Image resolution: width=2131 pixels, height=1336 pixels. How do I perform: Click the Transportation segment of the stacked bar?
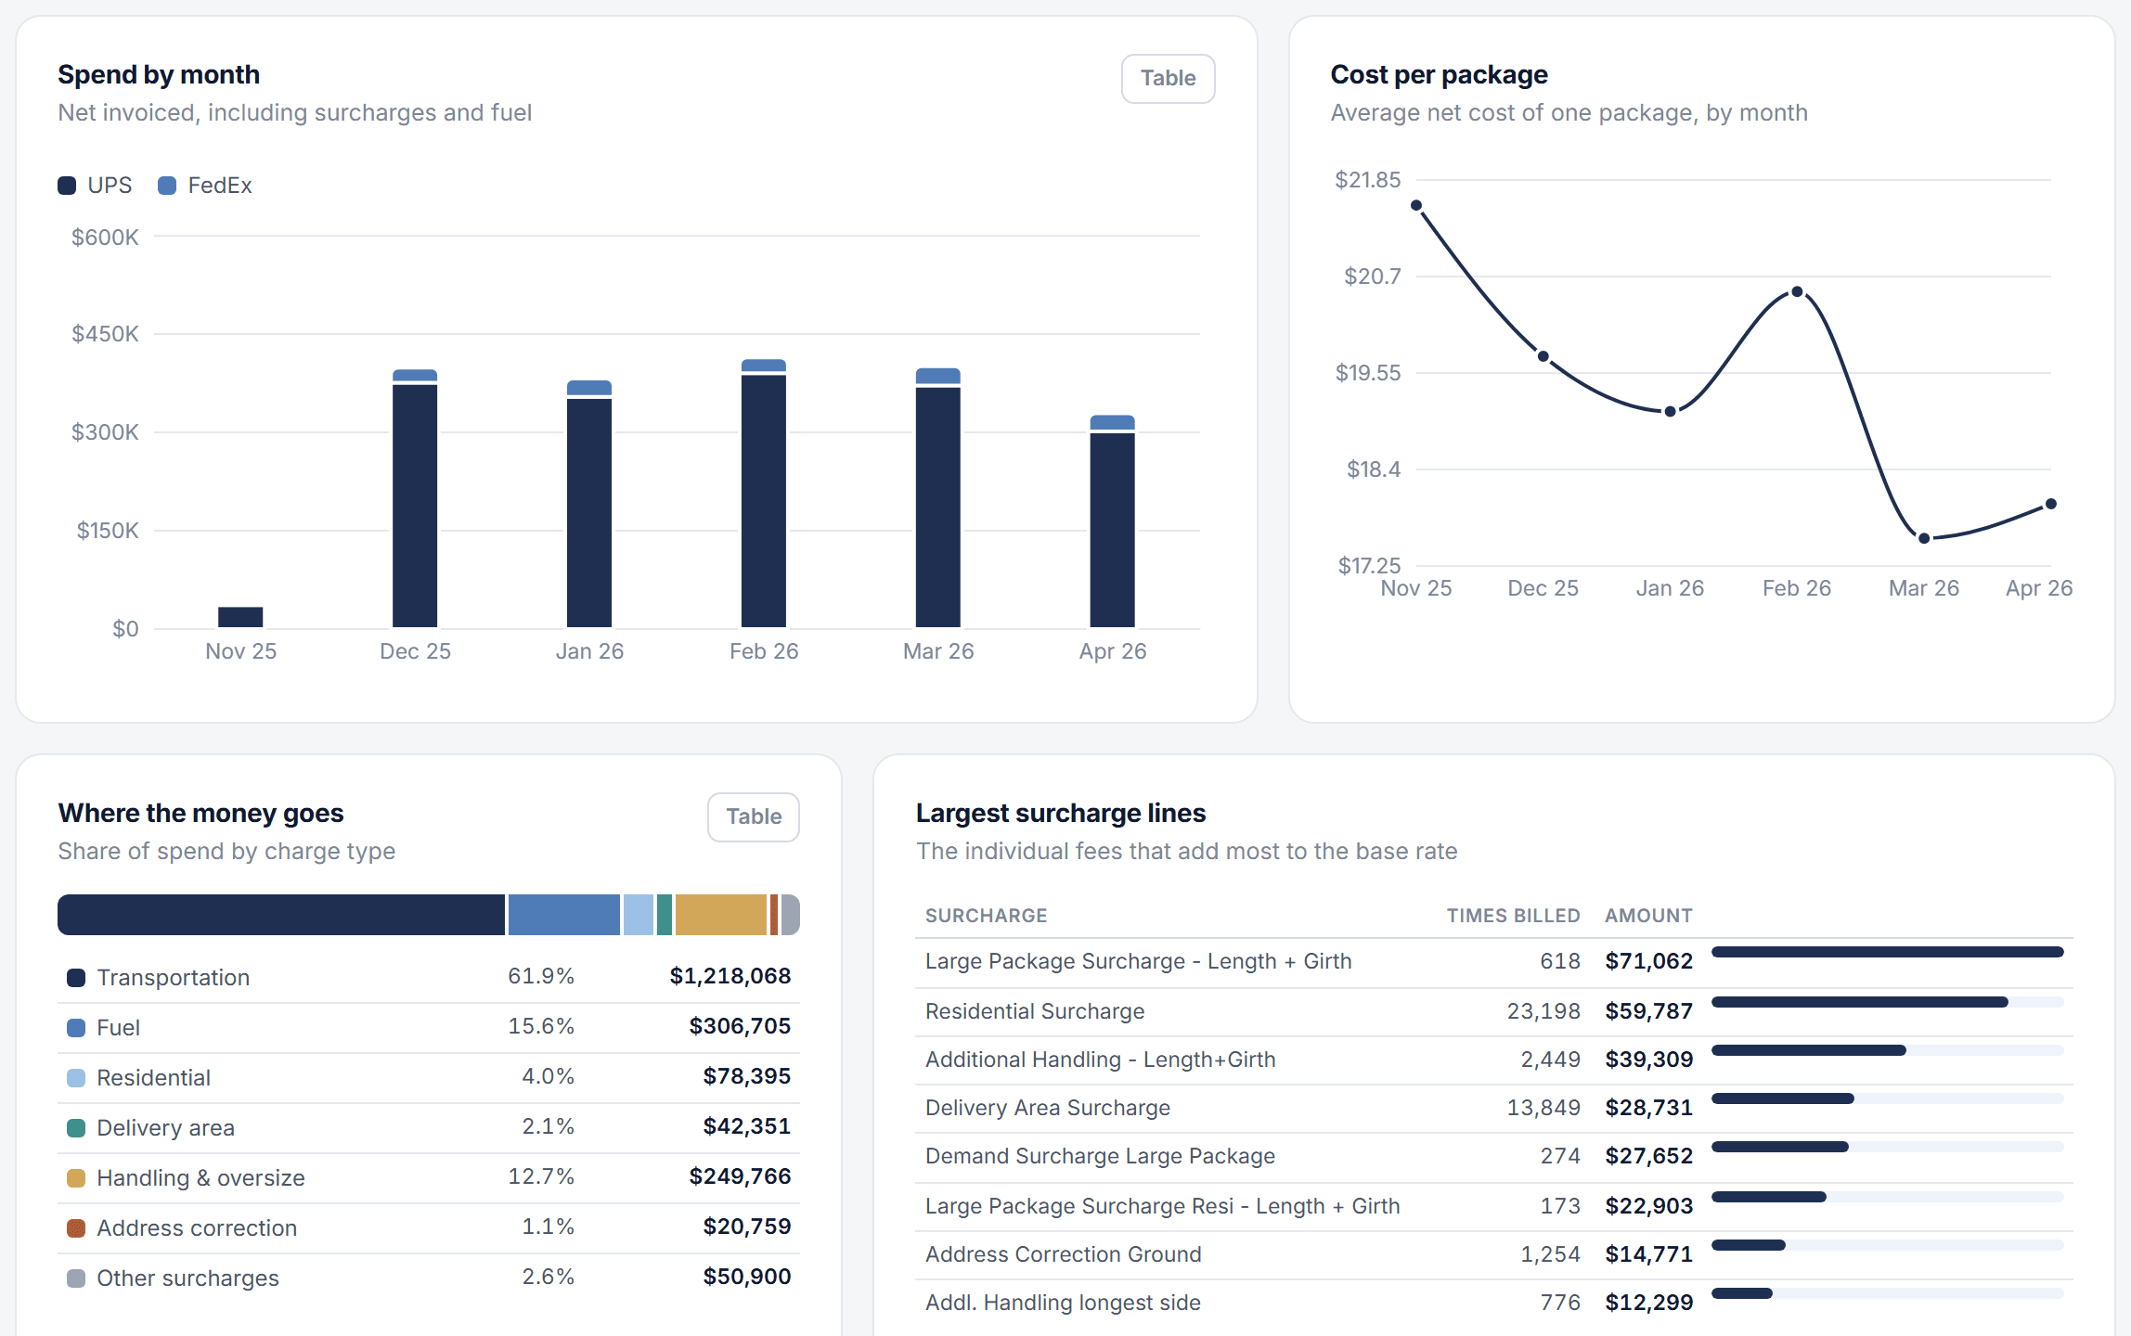[281, 915]
